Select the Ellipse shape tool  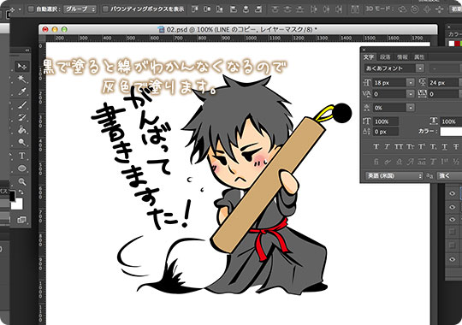pyautogui.click(x=21, y=168)
